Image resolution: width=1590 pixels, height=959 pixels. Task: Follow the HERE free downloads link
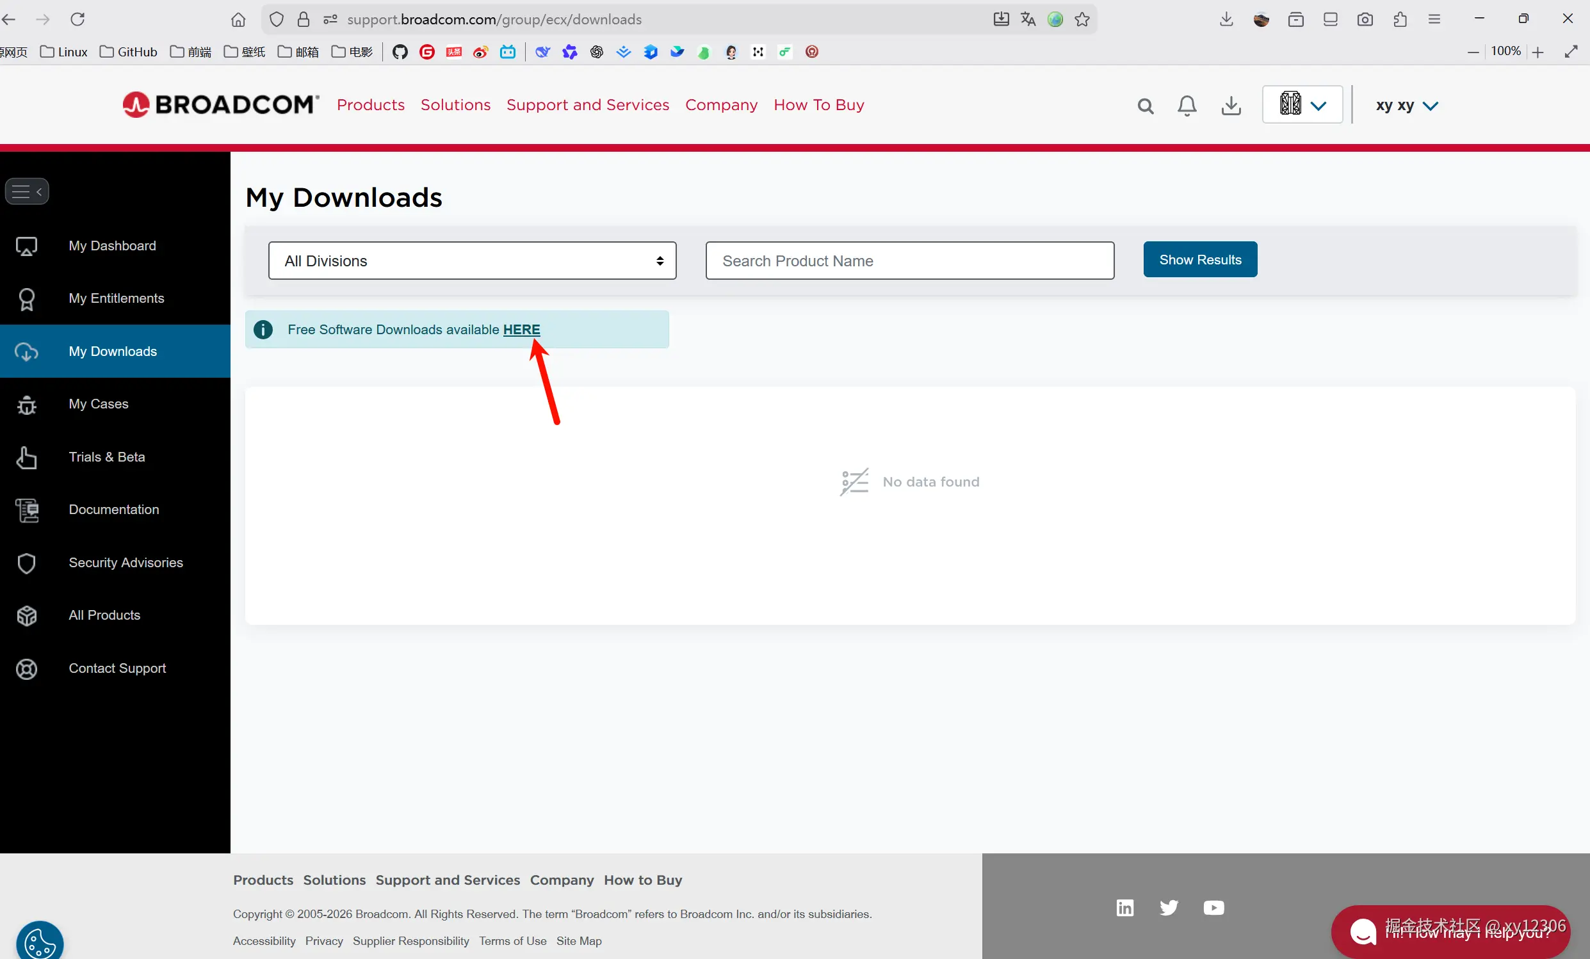(521, 330)
